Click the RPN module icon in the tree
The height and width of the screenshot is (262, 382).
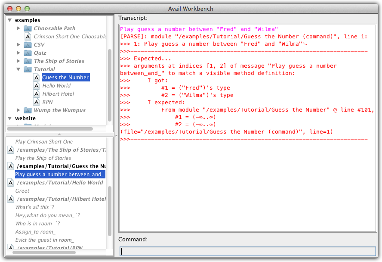[37, 102]
